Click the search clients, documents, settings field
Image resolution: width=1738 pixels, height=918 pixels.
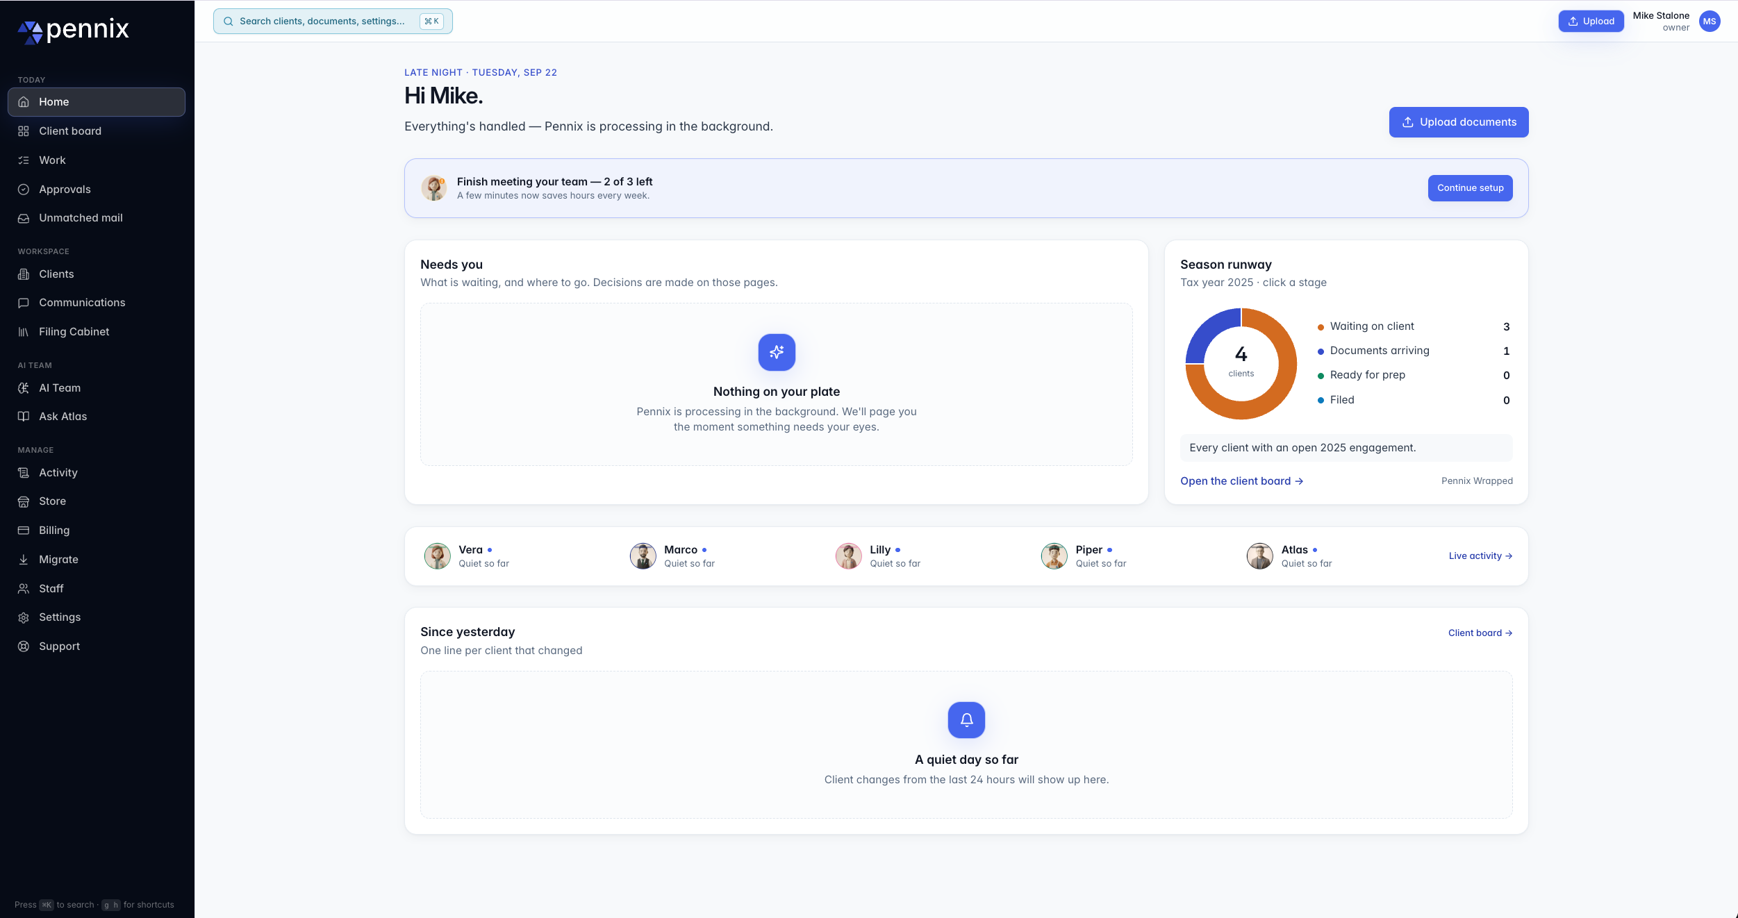pyautogui.click(x=333, y=22)
